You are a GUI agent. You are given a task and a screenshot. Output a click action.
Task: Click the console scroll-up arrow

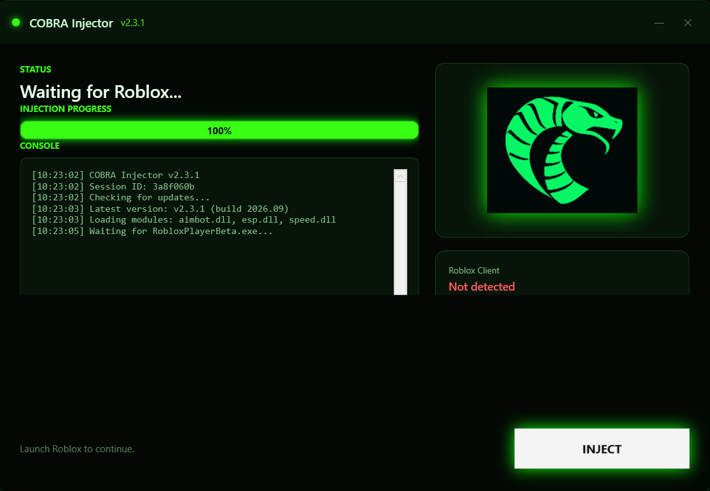400,176
